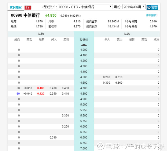Click the call volume 50
The width and height of the screenshot is (167, 151).
click(x=18, y=88)
